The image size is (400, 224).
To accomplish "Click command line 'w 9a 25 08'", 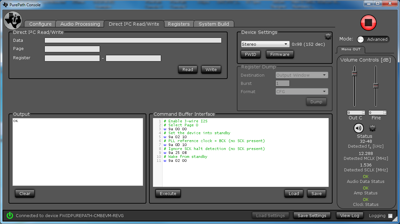I will 175,153.
